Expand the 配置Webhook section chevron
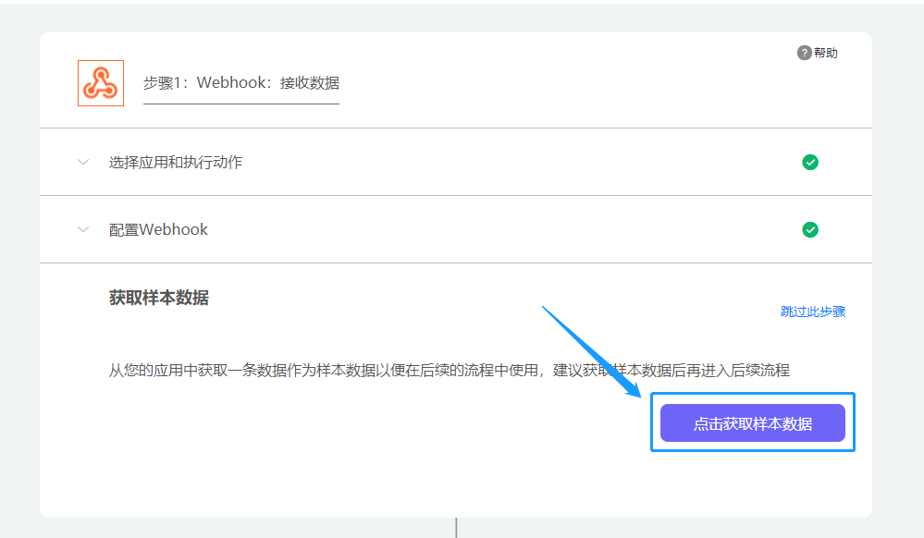Viewport: 924px width, 538px height. pyautogui.click(x=83, y=229)
